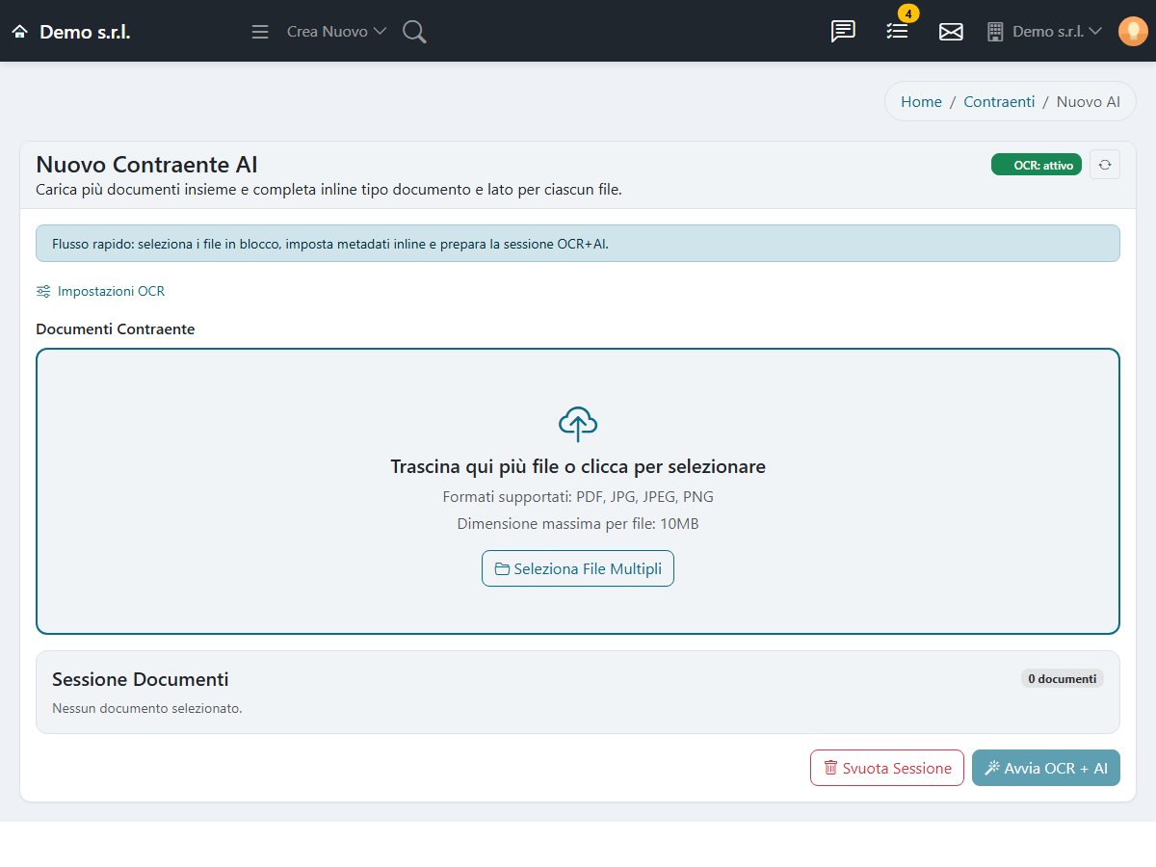Open the task list with 4 badge
Image resolution: width=1156 pixels, height=867 pixels.
[898, 32]
